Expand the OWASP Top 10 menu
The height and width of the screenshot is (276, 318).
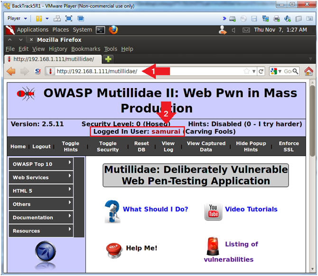(x=41, y=164)
